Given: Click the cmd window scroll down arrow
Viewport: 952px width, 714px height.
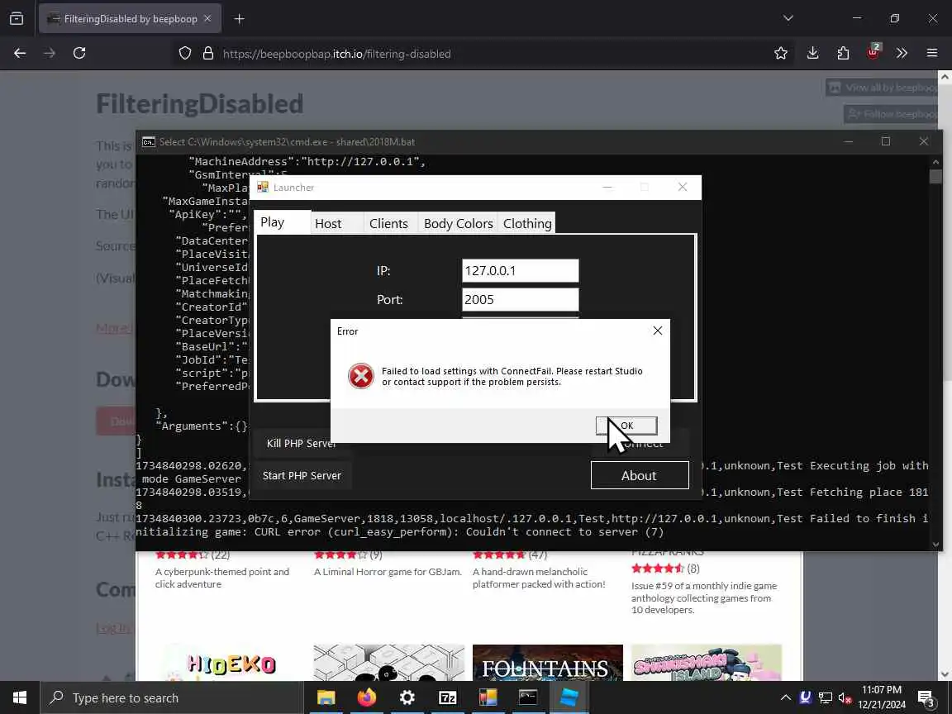Looking at the screenshot, I should tap(935, 544).
